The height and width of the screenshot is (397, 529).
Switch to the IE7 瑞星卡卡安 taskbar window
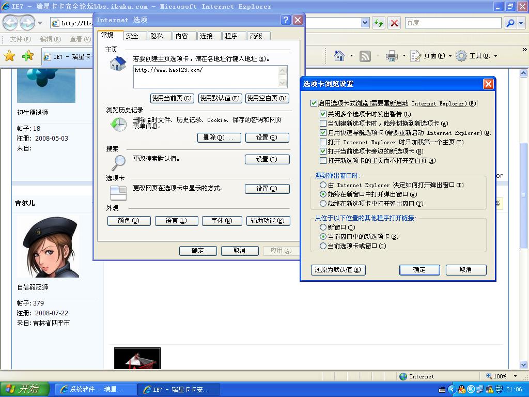(x=179, y=390)
